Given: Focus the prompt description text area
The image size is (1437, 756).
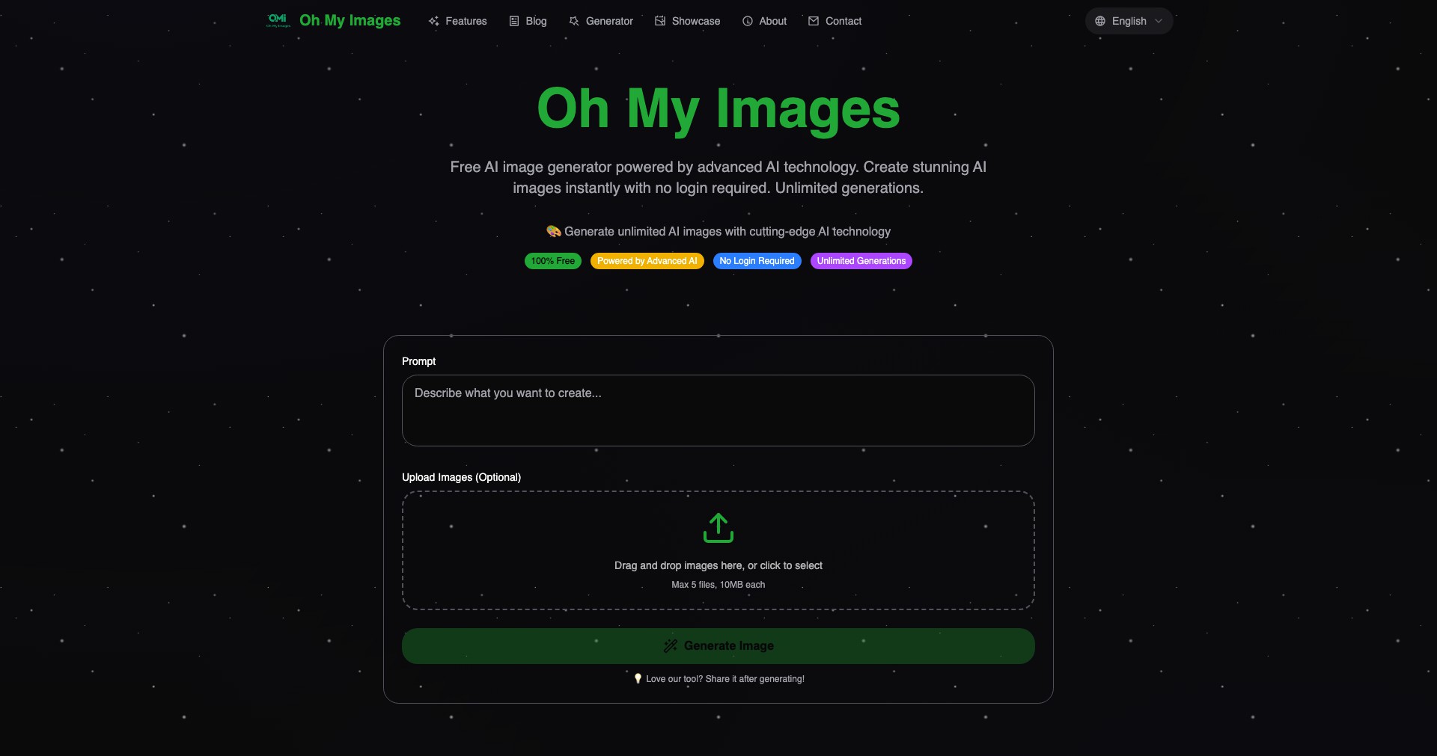Looking at the screenshot, I should point(718,411).
